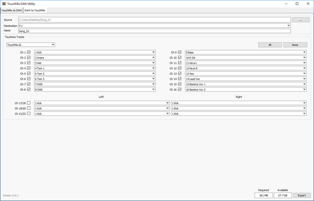Toggle the Ch 10 checkbox

tap(180, 58)
